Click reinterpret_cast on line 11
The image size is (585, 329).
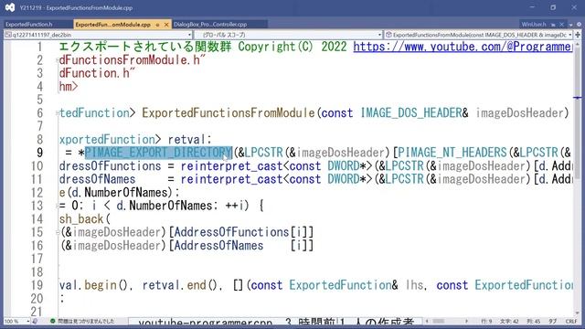[x=231, y=179]
